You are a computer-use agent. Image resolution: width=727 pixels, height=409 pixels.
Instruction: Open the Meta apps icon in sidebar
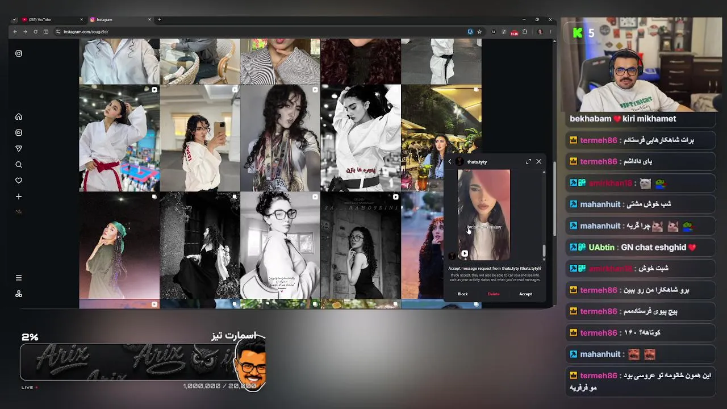(x=19, y=294)
